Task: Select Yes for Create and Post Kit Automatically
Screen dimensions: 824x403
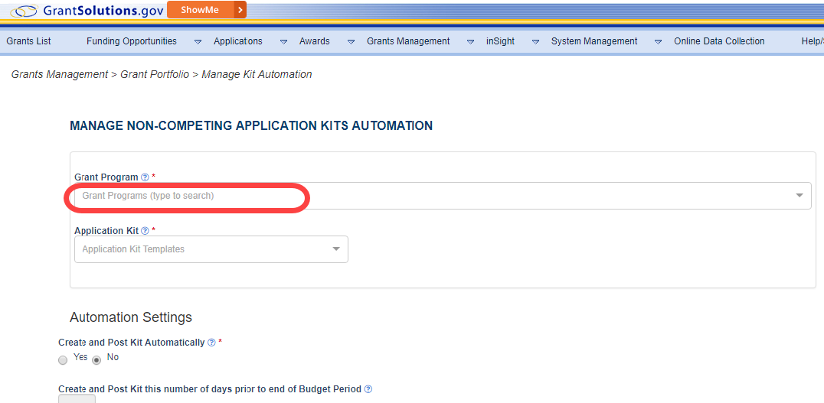Action: (63, 359)
